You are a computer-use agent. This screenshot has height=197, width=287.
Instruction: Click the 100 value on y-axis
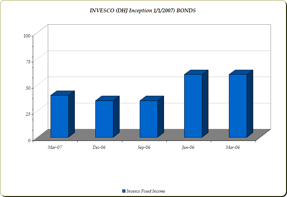pyautogui.click(x=27, y=36)
